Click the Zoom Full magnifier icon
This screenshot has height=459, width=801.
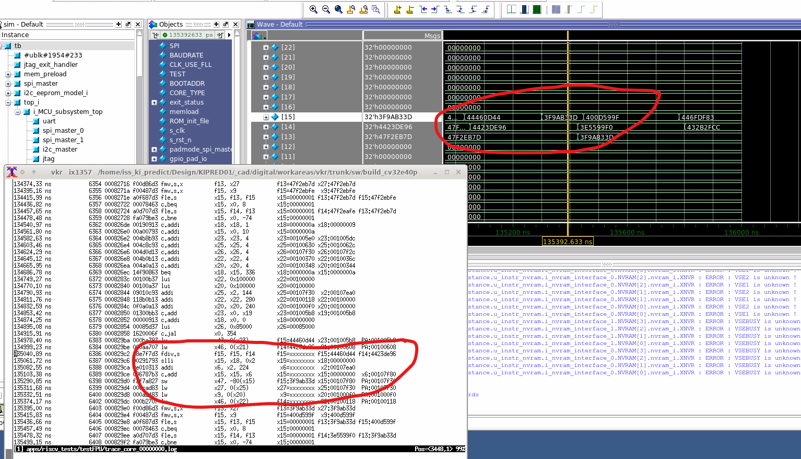coord(337,9)
